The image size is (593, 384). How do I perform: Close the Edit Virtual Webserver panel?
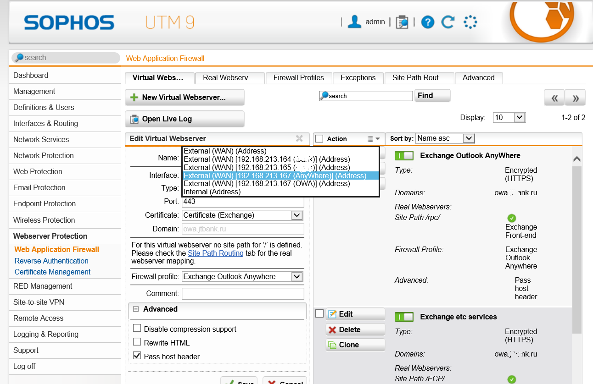click(299, 138)
